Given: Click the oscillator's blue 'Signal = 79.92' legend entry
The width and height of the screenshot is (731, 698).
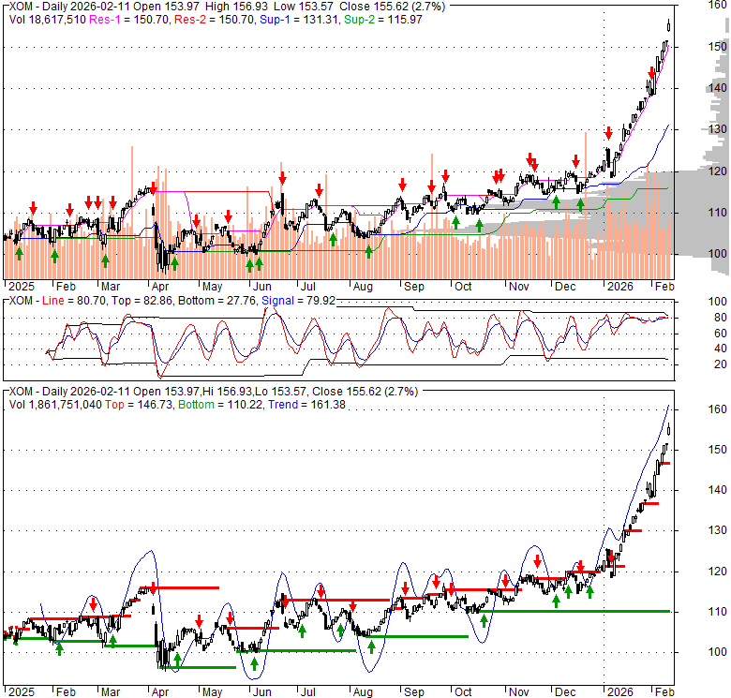Looking at the screenshot, I should 298,301.
